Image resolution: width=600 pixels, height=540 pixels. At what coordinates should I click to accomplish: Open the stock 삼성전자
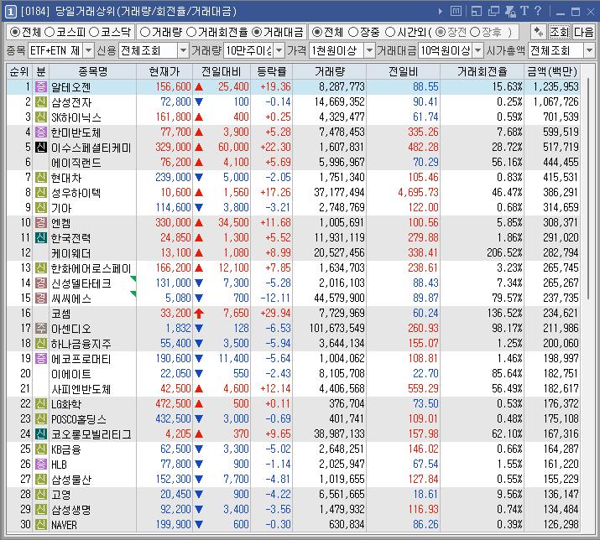(71, 102)
